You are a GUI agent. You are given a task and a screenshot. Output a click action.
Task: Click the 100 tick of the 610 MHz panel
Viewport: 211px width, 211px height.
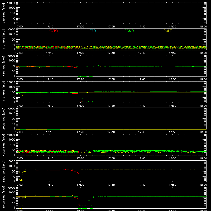pos(13,66)
